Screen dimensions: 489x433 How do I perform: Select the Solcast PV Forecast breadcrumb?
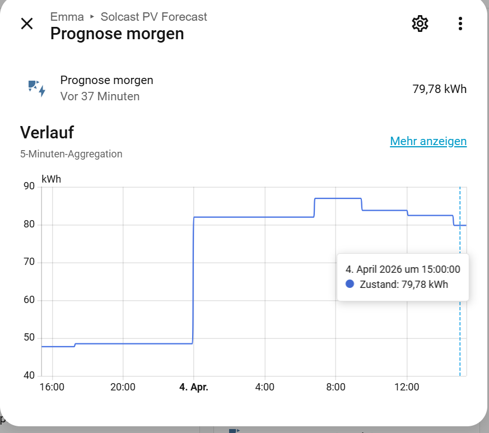[153, 17]
